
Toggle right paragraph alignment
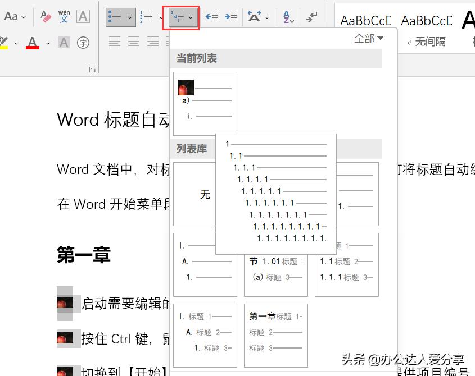coord(152,42)
